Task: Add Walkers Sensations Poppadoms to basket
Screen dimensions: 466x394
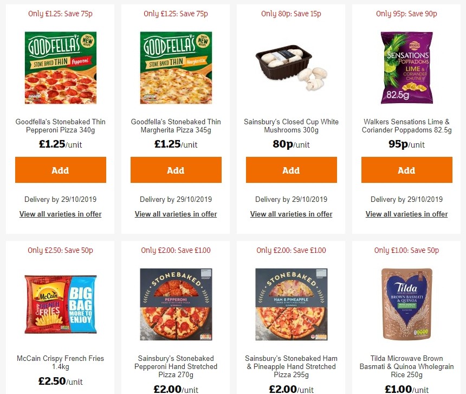Action: pyautogui.click(x=406, y=170)
